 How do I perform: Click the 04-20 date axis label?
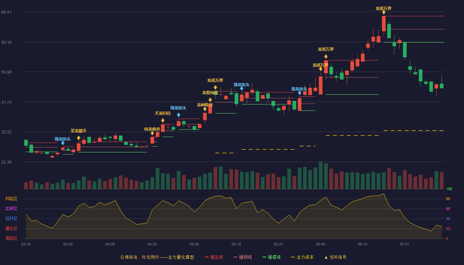pyautogui.click(x=152, y=244)
